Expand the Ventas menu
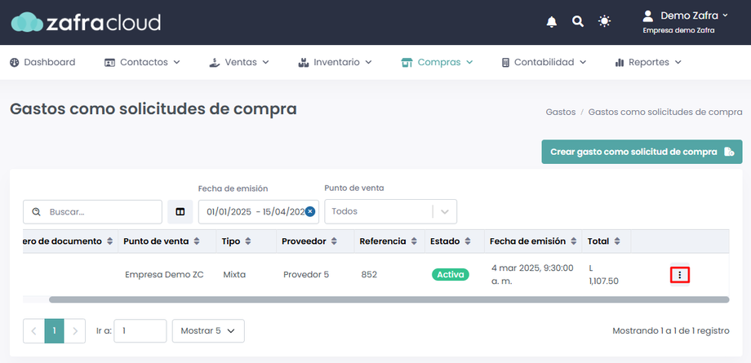The width and height of the screenshot is (751, 363). (x=239, y=62)
